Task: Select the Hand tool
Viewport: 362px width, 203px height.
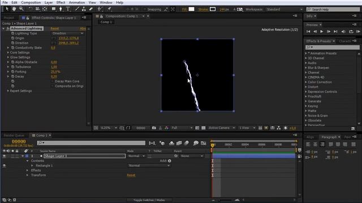Action: click(x=14, y=9)
